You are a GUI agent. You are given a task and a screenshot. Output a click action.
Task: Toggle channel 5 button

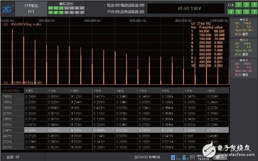[x=238, y=12]
